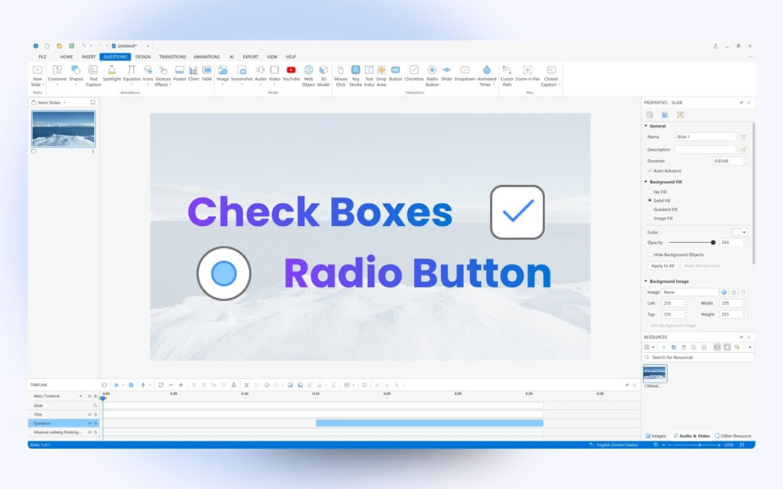
Task: Open the Shapes dropdown arrow
Action: click(x=76, y=84)
